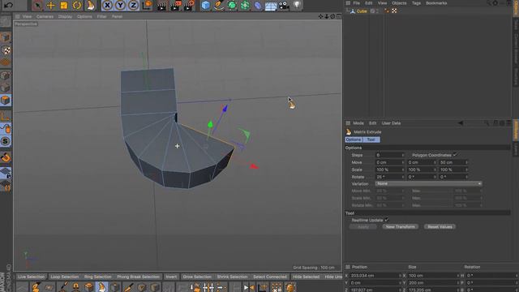Select the active Matrix Extrude tool icon in bottom bar
519x292 pixels.
[x=101, y=286]
